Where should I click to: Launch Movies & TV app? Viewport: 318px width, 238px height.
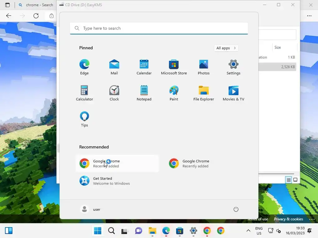[x=234, y=93]
